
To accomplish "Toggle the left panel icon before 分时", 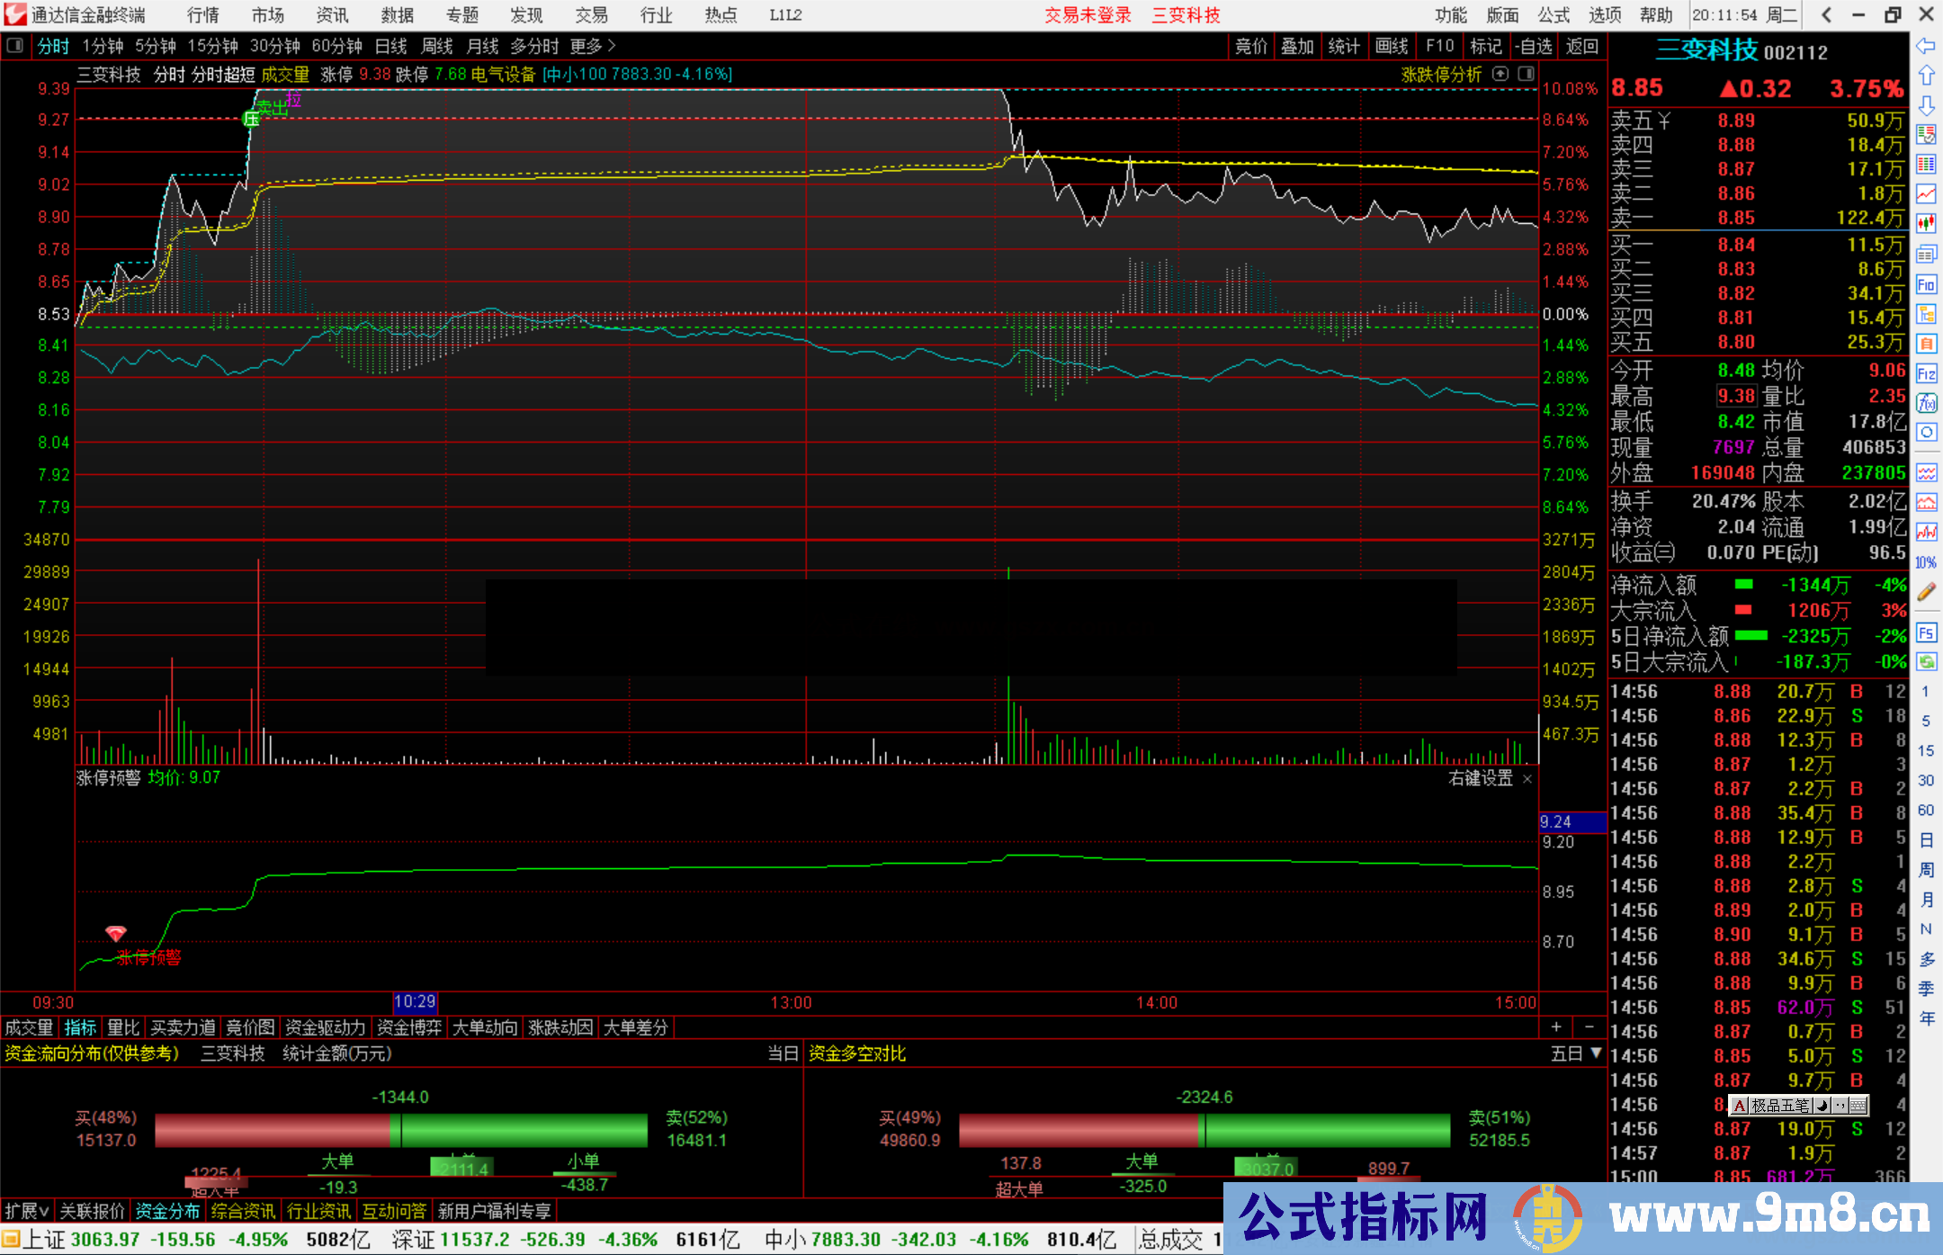I will [x=15, y=46].
